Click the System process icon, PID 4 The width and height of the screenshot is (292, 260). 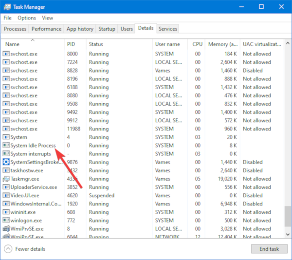tap(6, 137)
